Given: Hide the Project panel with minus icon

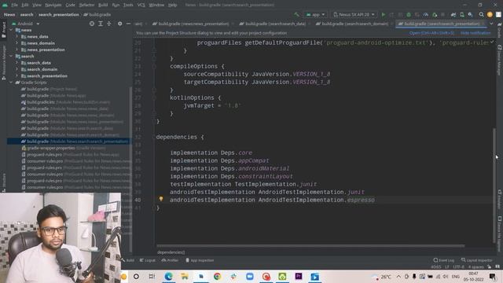Looking at the screenshot, I should [128, 24].
